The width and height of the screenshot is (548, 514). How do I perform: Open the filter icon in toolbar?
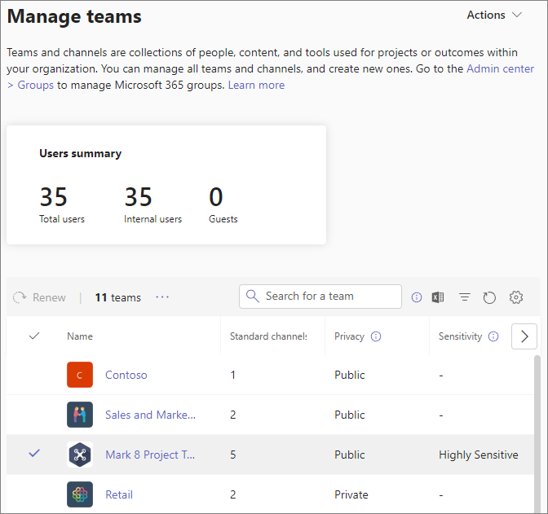click(x=464, y=297)
